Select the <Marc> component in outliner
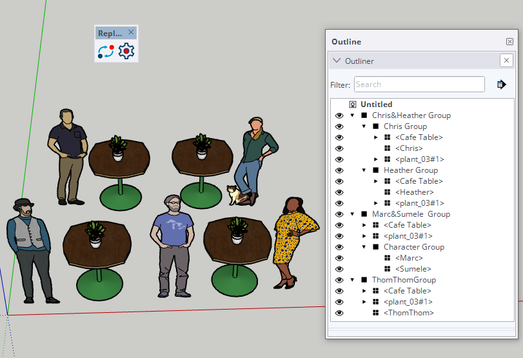523x358 pixels. (x=410, y=258)
